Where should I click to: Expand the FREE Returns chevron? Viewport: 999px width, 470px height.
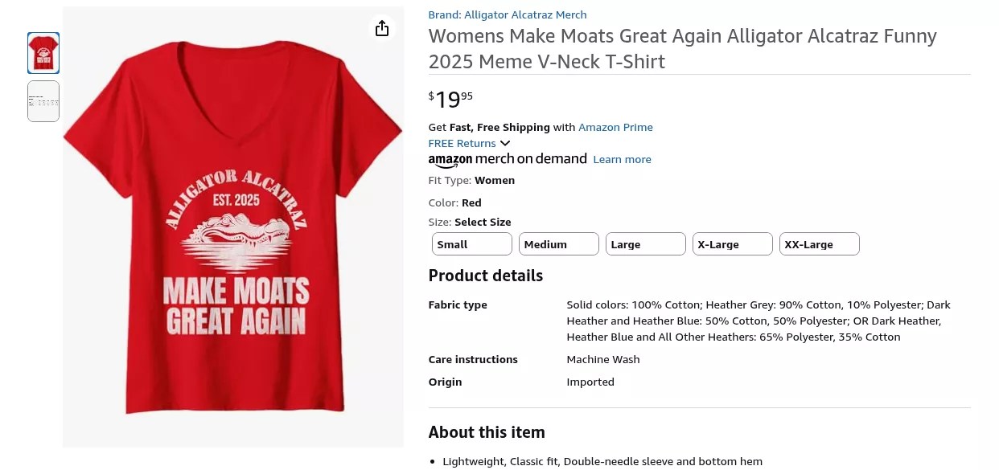pyautogui.click(x=505, y=143)
